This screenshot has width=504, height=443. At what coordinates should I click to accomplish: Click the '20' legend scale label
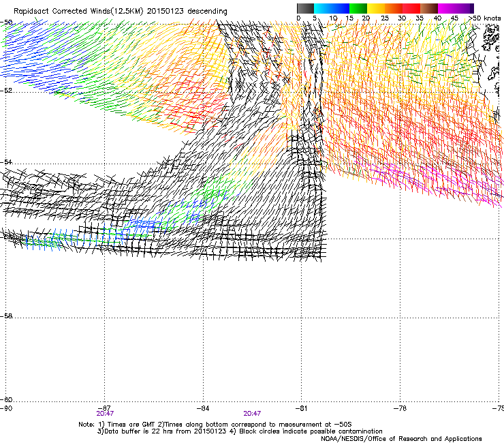coord(366,18)
